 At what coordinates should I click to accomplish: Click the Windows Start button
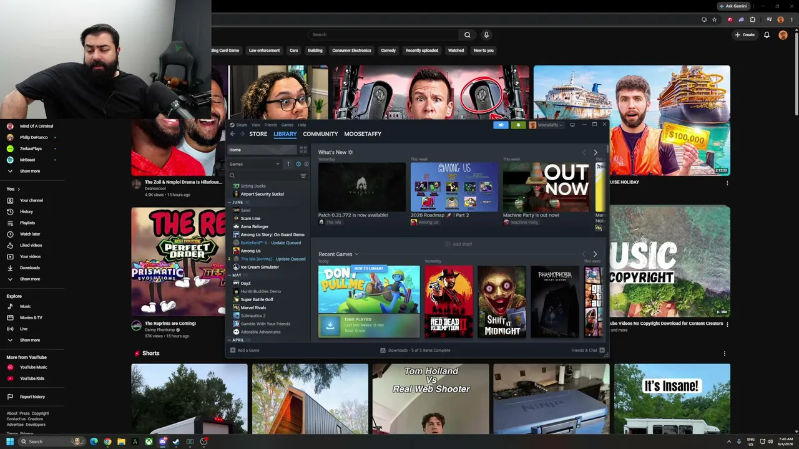10,442
